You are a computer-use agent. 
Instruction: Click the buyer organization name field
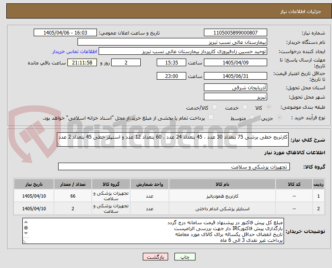(x=172, y=42)
